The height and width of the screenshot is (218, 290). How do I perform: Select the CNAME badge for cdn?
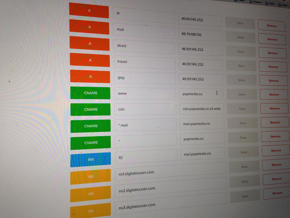point(91,109)
